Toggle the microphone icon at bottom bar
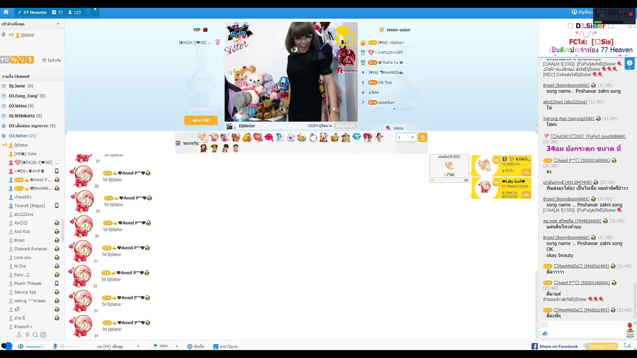This screenshot has height=358, width=637. (55, 347)
